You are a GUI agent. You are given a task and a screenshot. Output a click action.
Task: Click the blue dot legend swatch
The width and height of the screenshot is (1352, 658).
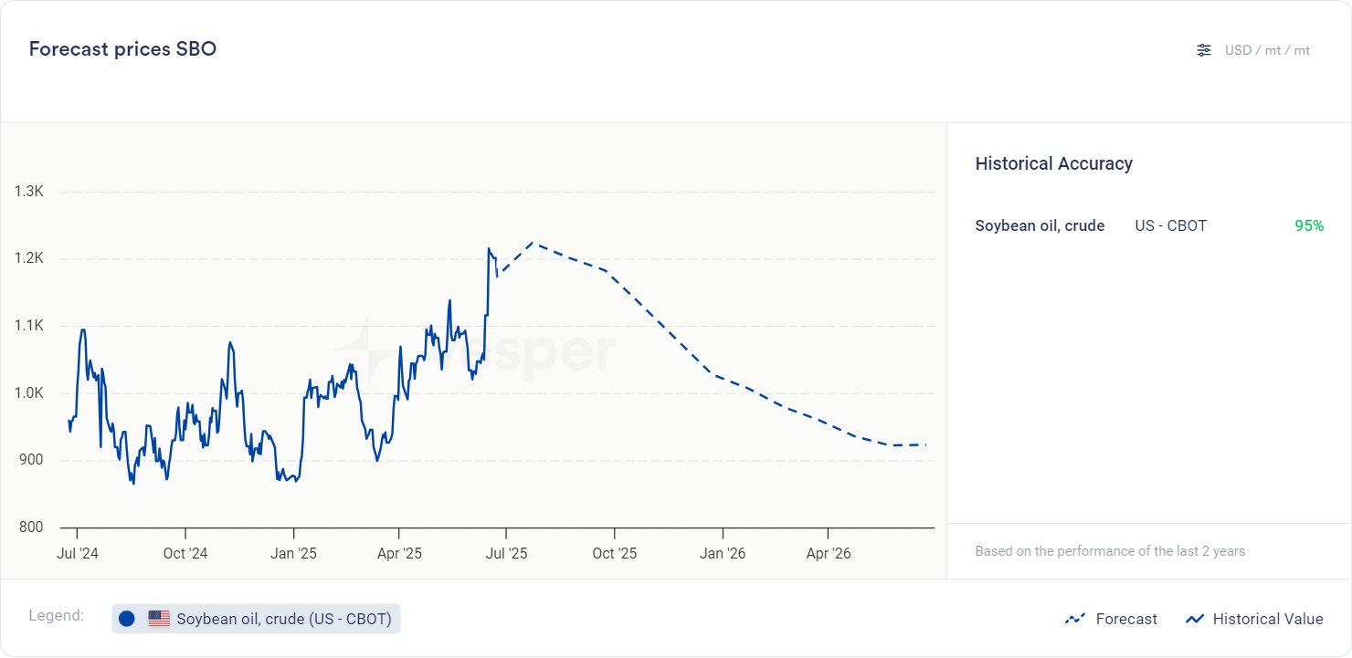(127, 619)
